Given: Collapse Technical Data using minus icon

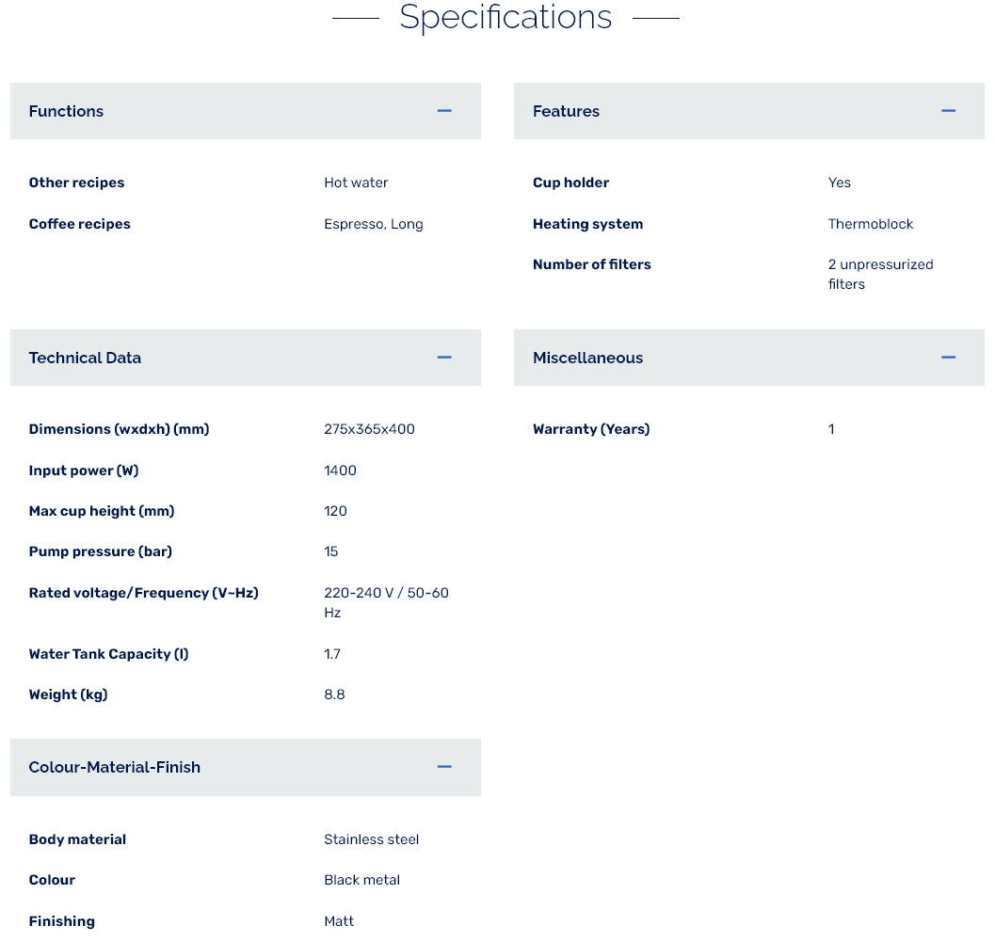Looking at the screenshot, I should (444, 358).
